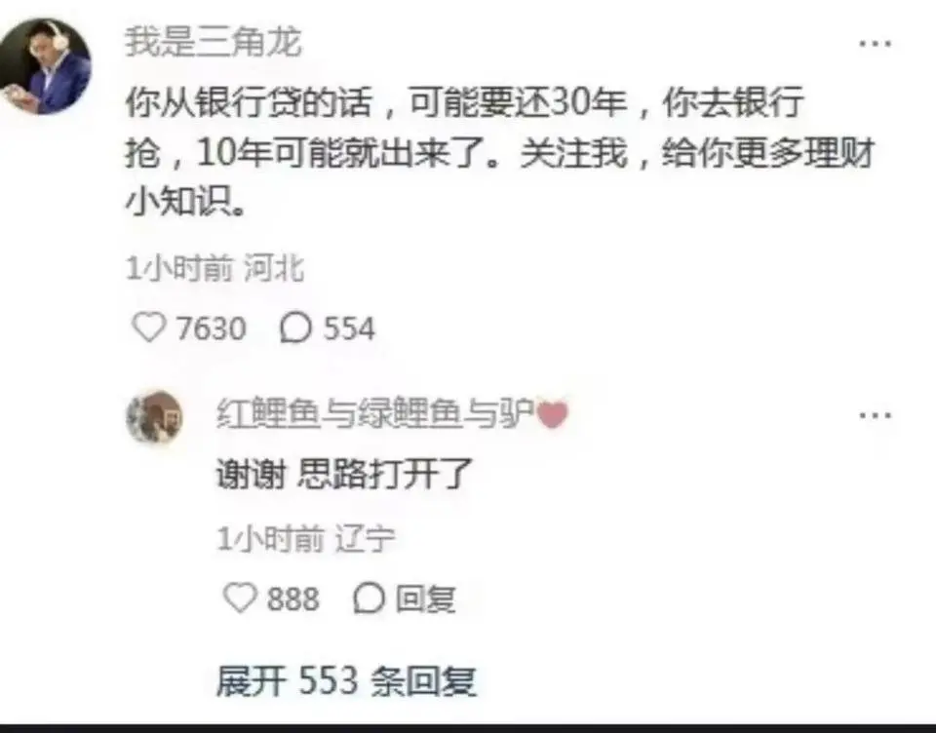
Task: Click the 1小时前 河北 timestamp
Action: [214, 269]
